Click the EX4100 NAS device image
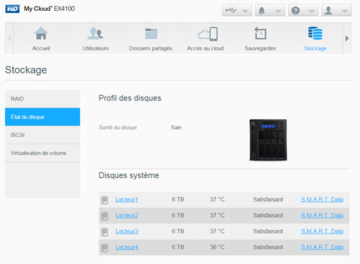Viewport: 360px width, 264px height. [268, 140]
